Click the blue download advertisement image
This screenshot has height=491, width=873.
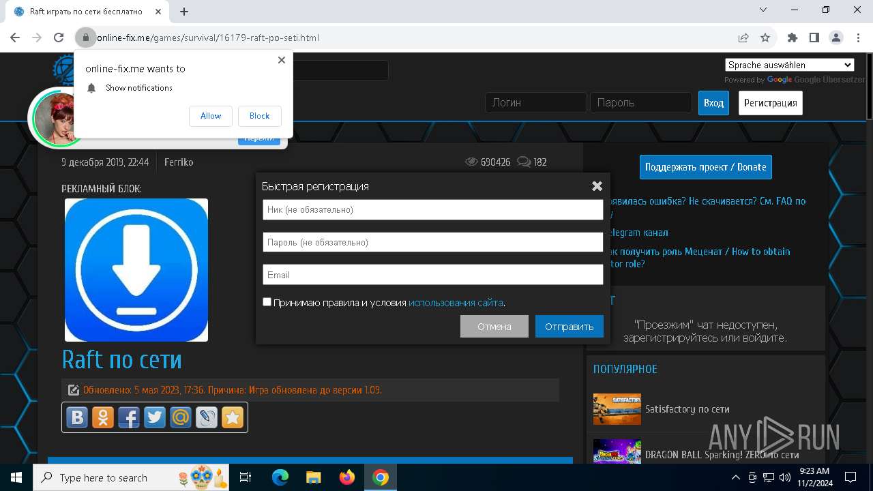[136, 270]
